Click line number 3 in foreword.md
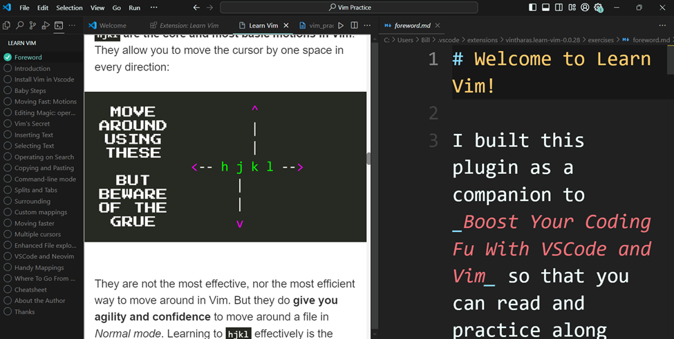Image resolution: width=674 pixels, height=339 pixels. [x=433, y=141]
